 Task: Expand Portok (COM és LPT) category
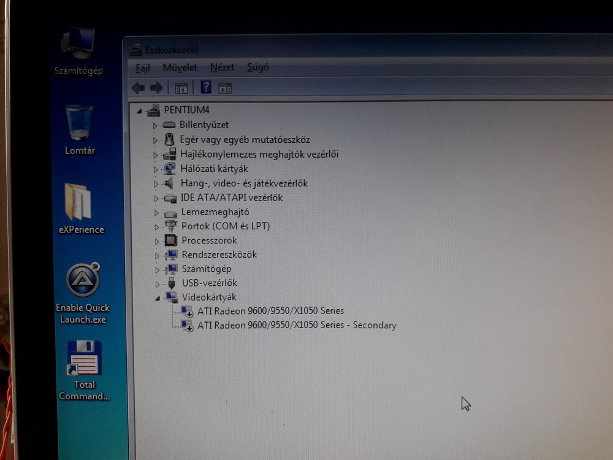(157, 227)
